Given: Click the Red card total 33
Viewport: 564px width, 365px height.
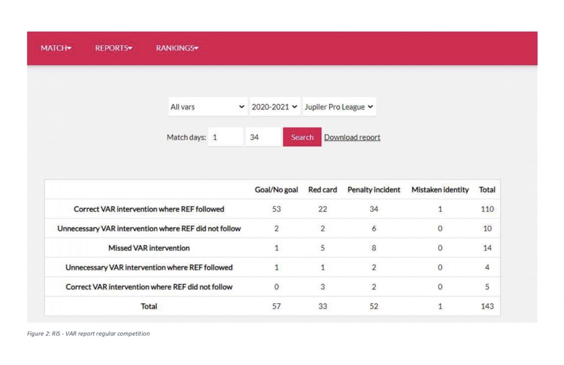Looking at the screenshot, I should tap(322, 306).
